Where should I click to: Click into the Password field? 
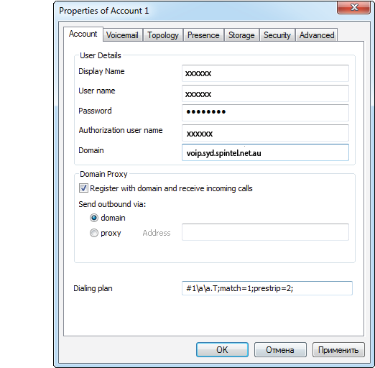click(265, 113)
